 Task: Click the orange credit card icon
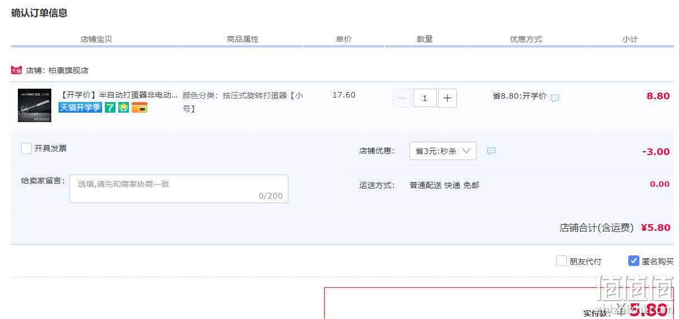pos(139,107)
